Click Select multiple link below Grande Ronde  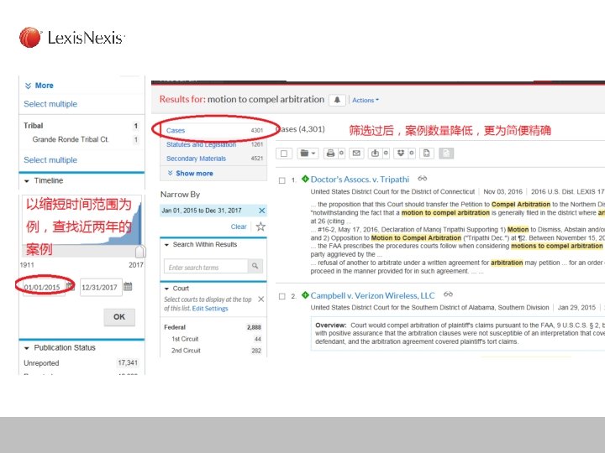[50, 160]
